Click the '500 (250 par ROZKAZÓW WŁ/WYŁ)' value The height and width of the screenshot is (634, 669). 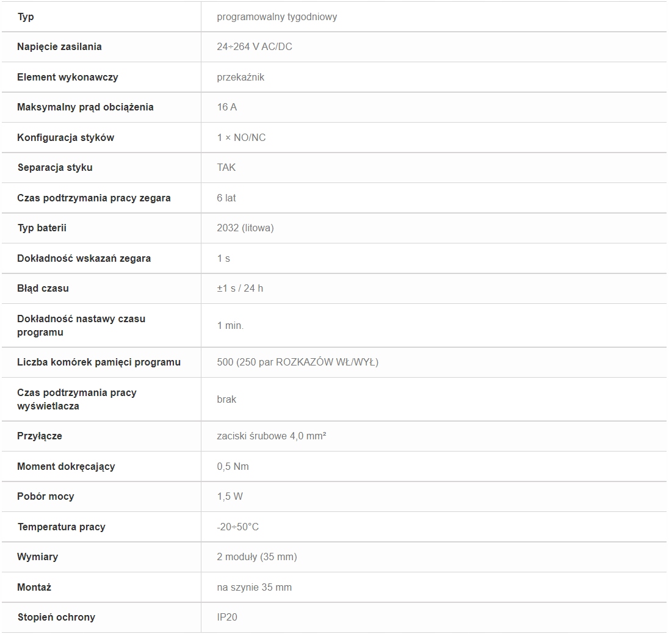[298, 362]
